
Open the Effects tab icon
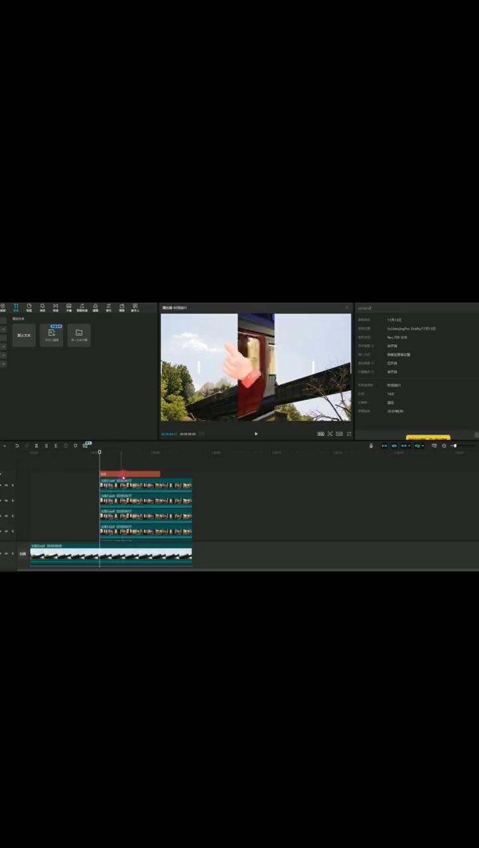pyautogui.click(x=43, y=308)
